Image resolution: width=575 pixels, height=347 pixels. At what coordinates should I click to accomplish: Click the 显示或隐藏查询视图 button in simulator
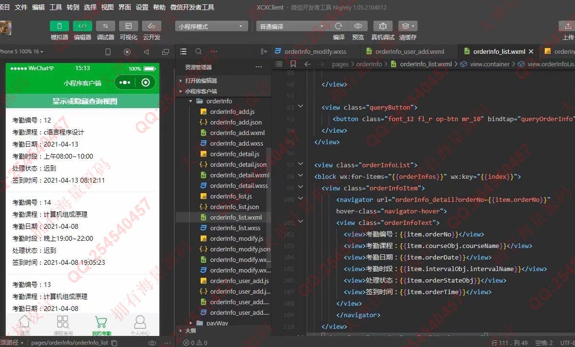tap(84, 101)
